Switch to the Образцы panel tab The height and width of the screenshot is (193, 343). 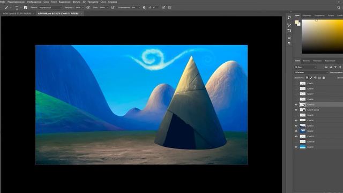pyautogui.click(x=307, y=16)
